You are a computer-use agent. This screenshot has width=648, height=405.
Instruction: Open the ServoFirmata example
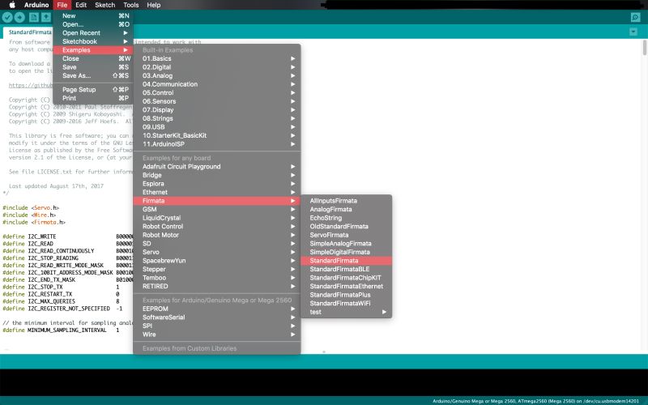pyautogui.click(x=347, y=235)
